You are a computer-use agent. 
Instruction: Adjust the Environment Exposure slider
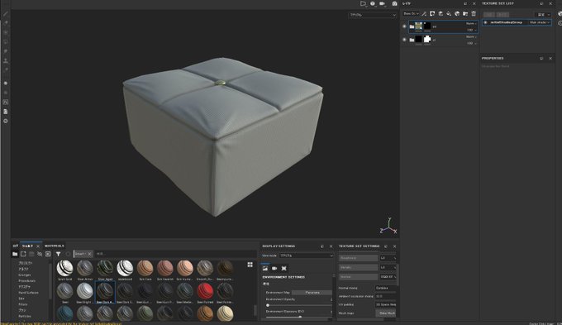[299, 317]
